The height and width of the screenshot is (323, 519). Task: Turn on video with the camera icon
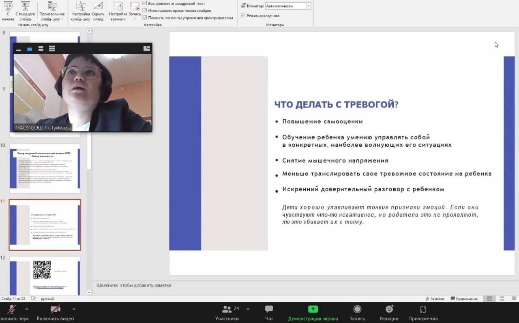55,310
